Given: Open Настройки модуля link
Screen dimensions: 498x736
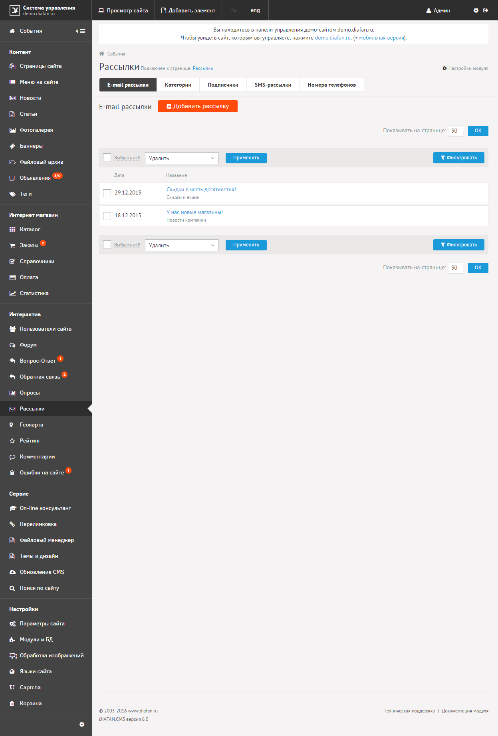Looking at the screenshot, I should pos(465,68).
